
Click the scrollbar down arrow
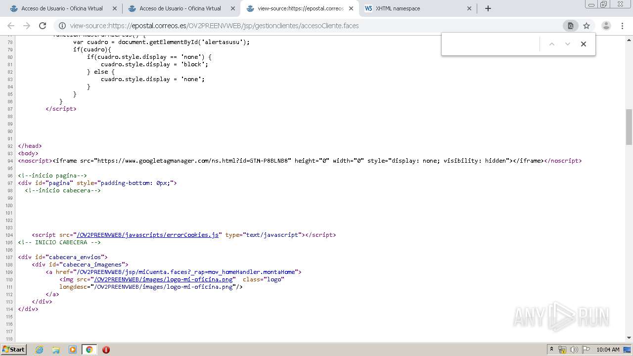click(629, 338)
